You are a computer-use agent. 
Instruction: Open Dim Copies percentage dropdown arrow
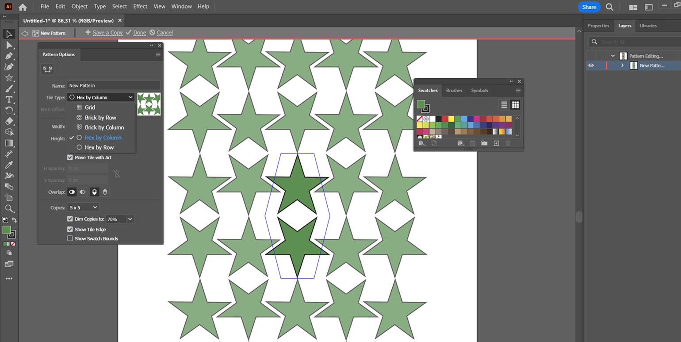[x=130, y=219]
